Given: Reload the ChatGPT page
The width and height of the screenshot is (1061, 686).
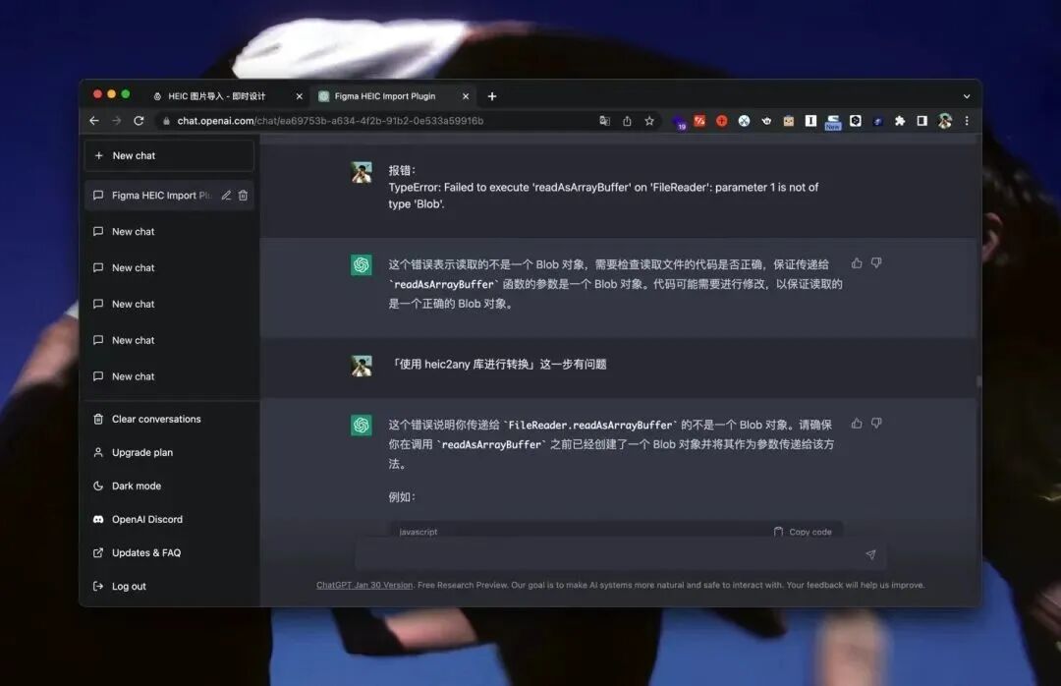Looking at the screenshot, I should tap(139, 121).
